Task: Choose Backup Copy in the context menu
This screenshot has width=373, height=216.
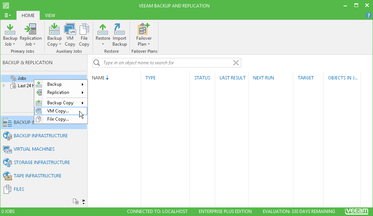Action: (61, 103)
